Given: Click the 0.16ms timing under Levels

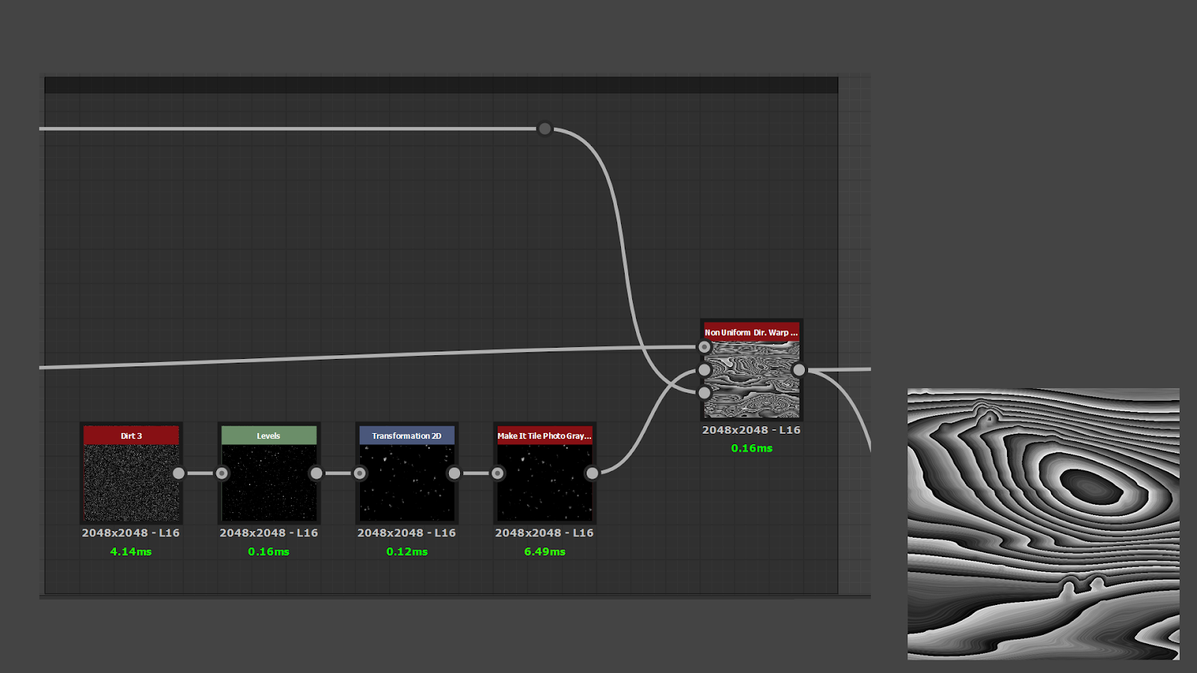Looking at the screenshot, I should [x=269, y=552].
